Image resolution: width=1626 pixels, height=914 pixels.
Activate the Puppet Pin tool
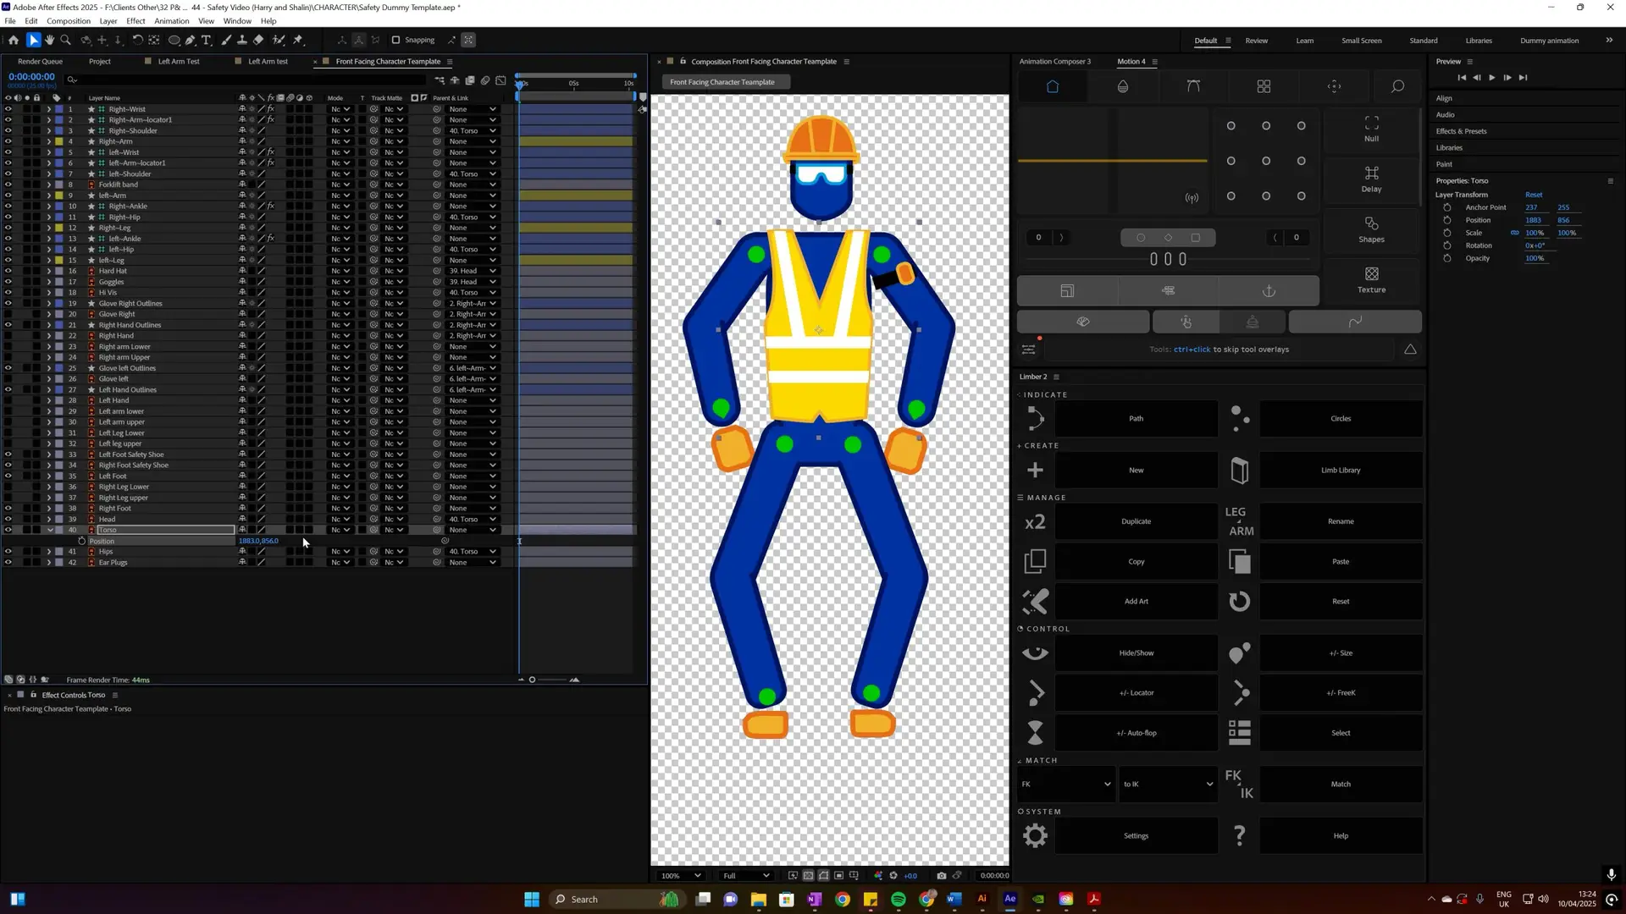point(298,40)
